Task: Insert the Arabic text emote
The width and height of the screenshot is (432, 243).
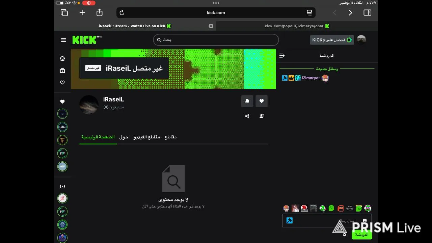Action: (x=350, y=208)
